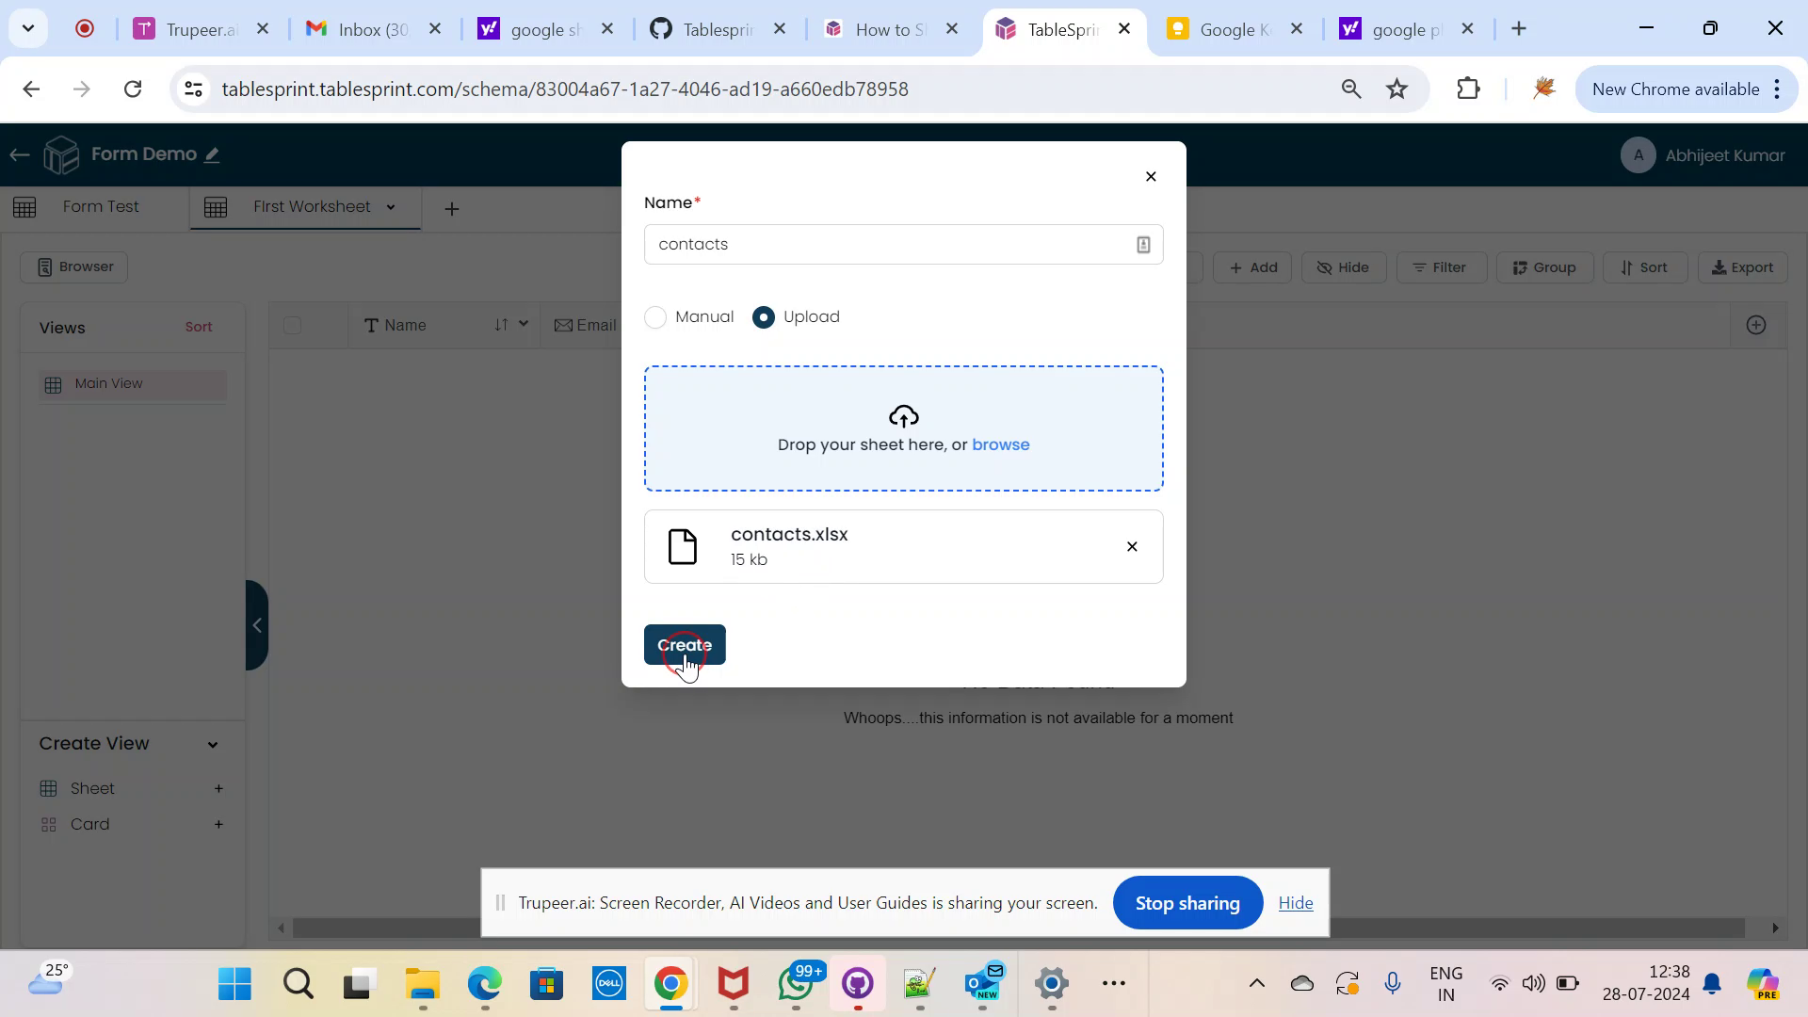This screenshot has width=1808, height=1017.
Task: Select the Main View item
Action: pos(108,383)
